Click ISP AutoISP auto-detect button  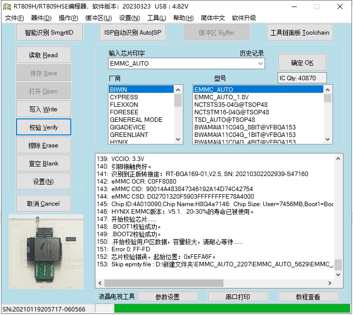coord(133,33)
